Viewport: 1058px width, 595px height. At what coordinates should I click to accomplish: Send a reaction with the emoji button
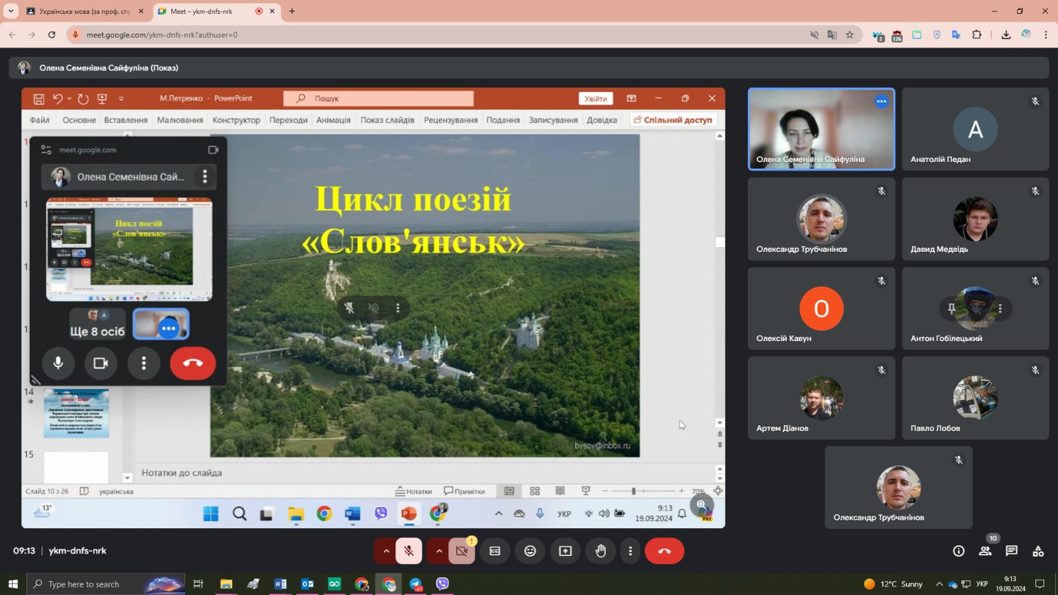[x=530, y=551]
